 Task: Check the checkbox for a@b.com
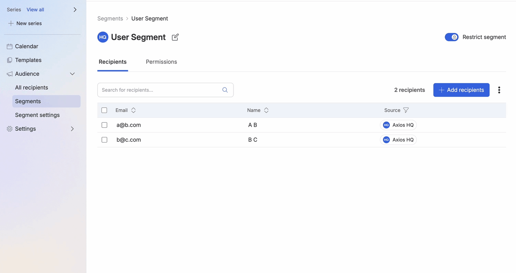tap(104, 125)
